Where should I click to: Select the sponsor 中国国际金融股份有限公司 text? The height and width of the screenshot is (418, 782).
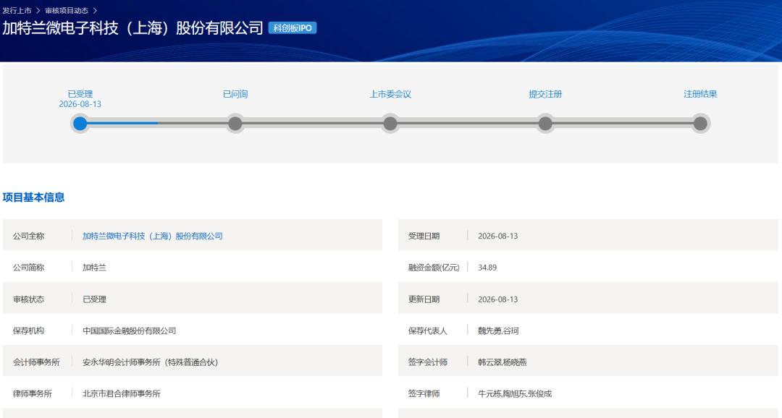129,330
